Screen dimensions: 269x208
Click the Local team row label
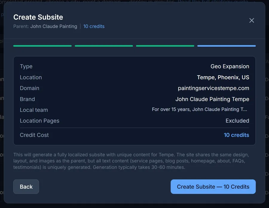(34, 110)
